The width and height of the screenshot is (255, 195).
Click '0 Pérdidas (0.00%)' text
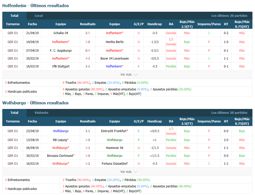pyautogui.click(x=135, y=83)
